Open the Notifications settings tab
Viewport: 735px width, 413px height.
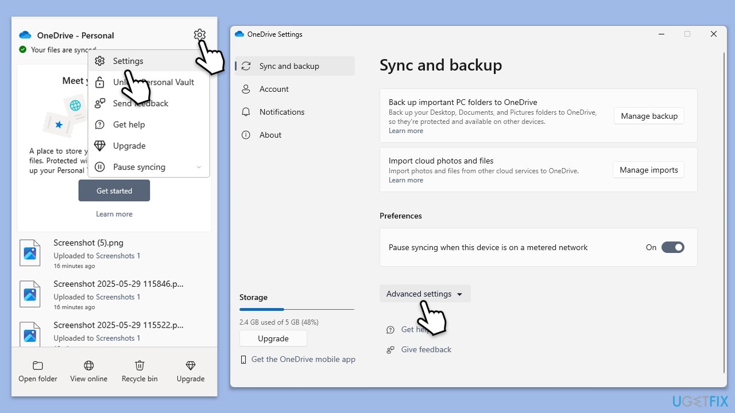281,112
